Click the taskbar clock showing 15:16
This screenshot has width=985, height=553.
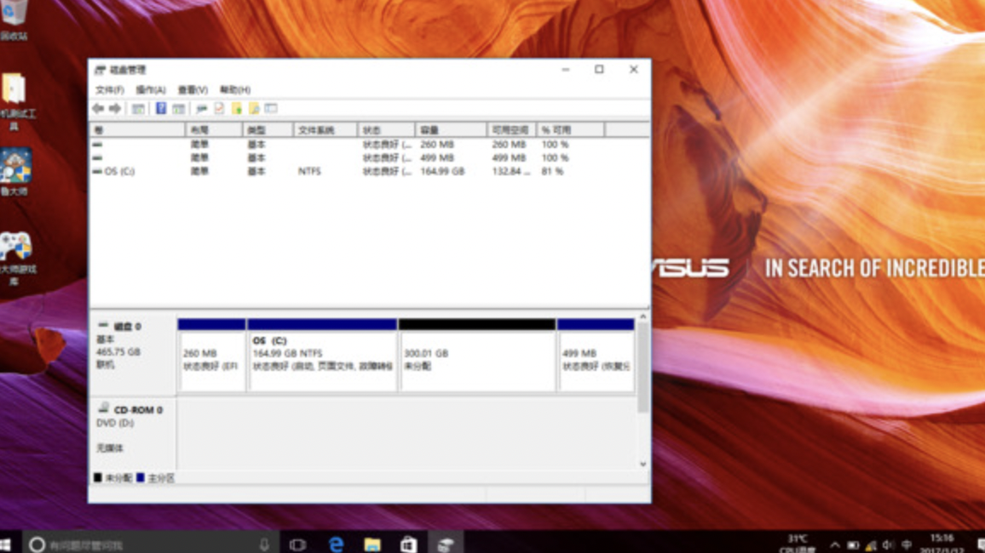click(942, 544)
